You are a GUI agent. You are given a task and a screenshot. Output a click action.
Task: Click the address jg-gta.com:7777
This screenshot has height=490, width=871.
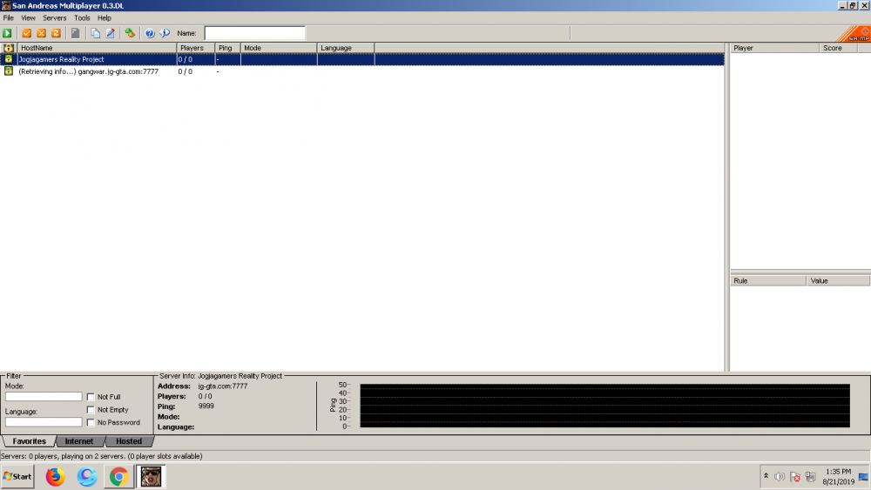tap(223, 386)
